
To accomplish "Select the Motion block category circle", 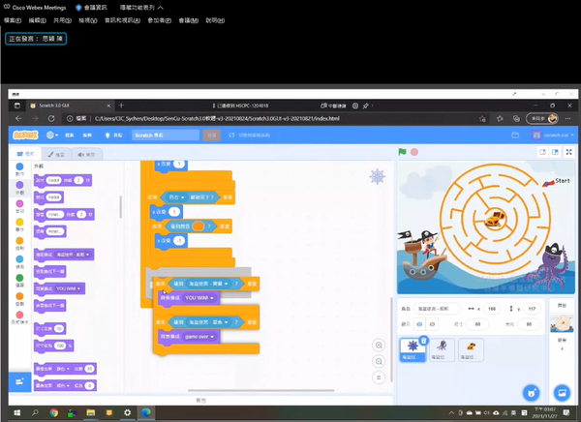I will tap(19, 166).
